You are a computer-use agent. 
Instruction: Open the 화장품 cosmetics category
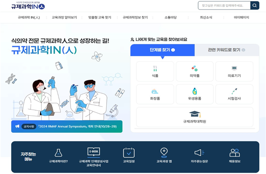pyautogui.click(x=155, y=94)
